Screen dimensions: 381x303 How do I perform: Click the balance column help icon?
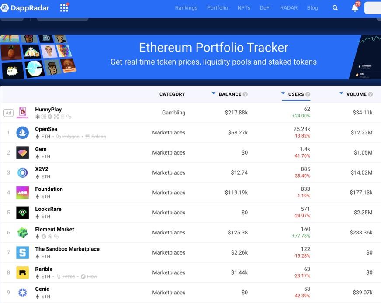pyautogui.click(x=245, y=94)
